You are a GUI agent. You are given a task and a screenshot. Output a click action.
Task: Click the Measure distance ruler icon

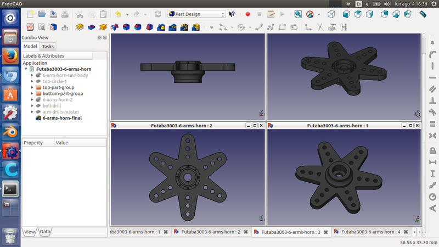(423, 14)
